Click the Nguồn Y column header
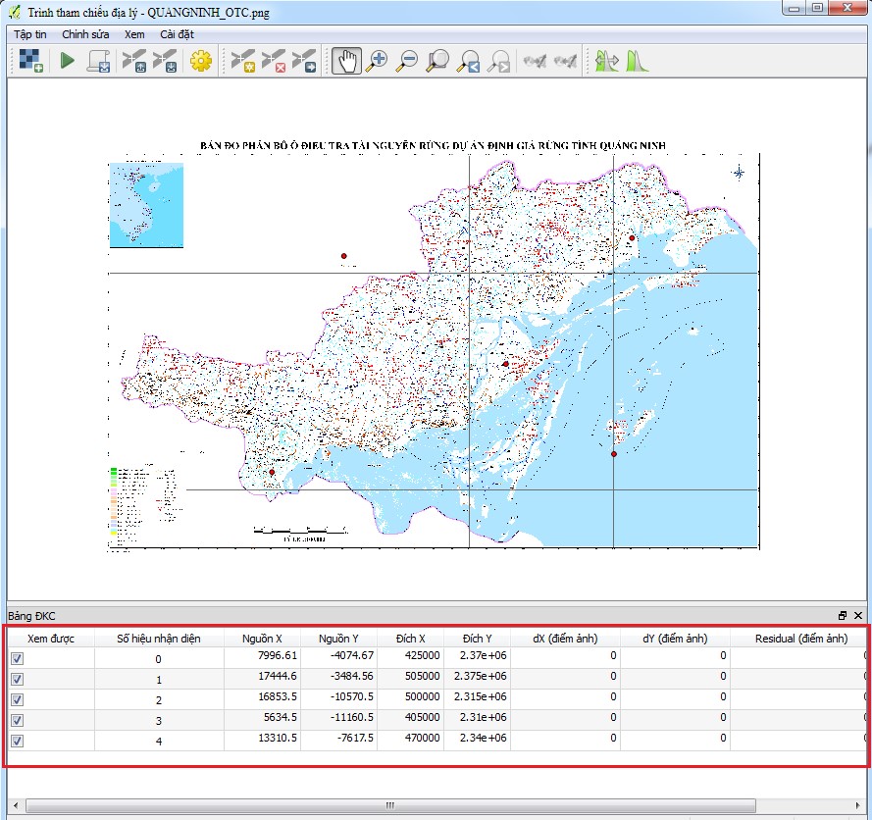 (x=338, y=639)
